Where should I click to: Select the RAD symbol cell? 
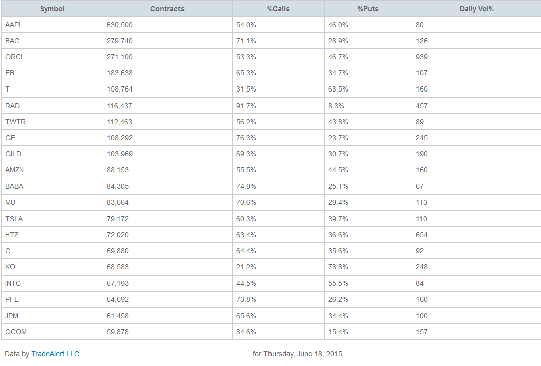pos(13,106)
